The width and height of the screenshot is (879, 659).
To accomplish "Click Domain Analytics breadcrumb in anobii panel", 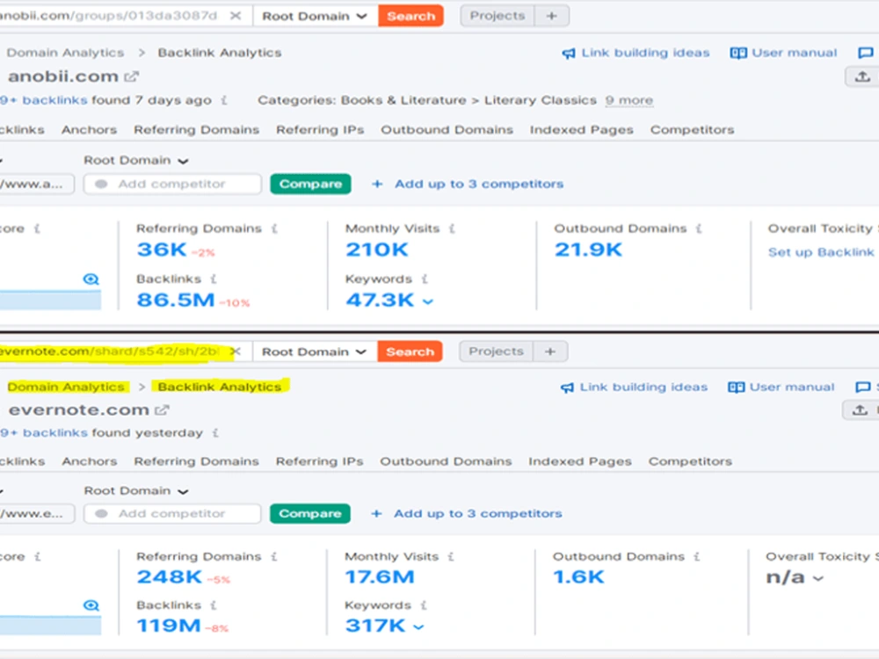I will click(x=65, y=53).
